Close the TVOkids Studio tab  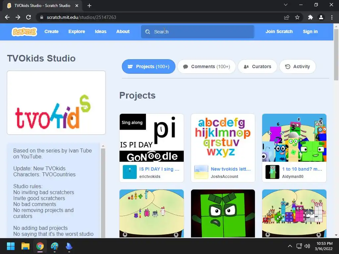[x=77, y=6]
